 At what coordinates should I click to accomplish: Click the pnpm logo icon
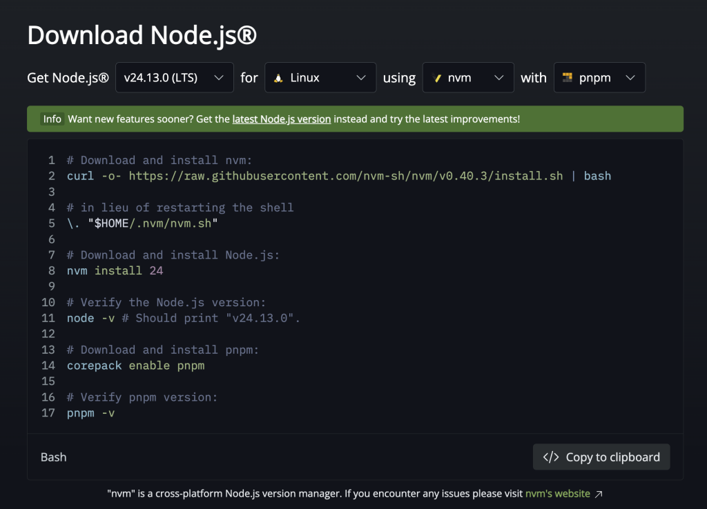pos(568,78)
